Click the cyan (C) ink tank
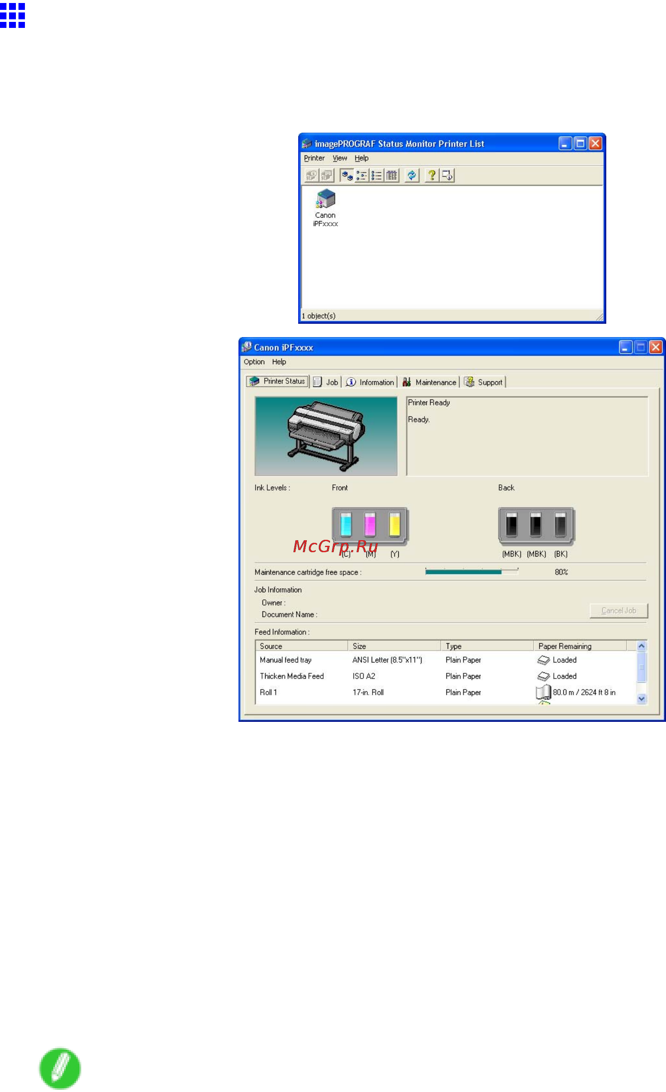Viewport: 666px width, 1092px height. (346, 525)
